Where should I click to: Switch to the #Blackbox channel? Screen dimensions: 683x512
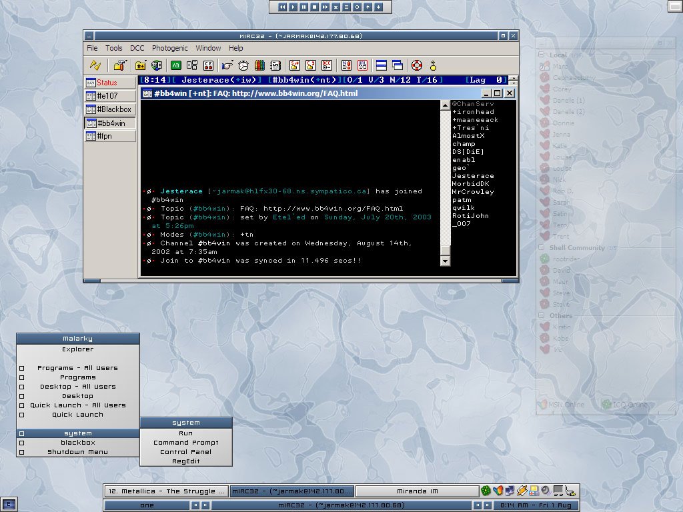pos(110,109)
